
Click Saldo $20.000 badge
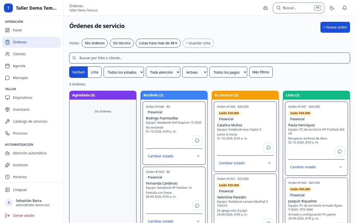(x=229, y=113)
